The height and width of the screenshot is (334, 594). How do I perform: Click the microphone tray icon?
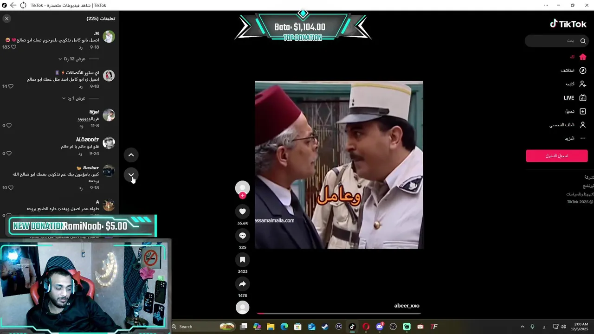(x=532, y=327)
